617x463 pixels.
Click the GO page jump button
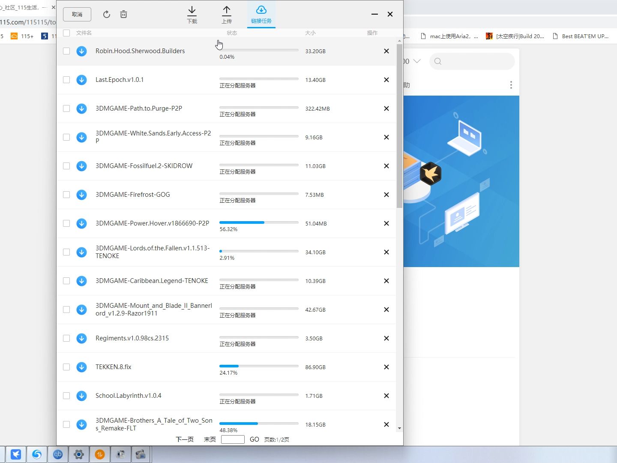[255, 439]
